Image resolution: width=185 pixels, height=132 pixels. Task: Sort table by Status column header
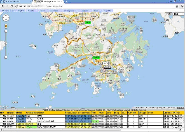(21, 113)
